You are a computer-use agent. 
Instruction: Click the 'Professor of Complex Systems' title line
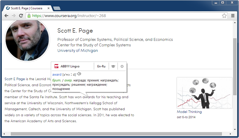click(x=115, y=40)
